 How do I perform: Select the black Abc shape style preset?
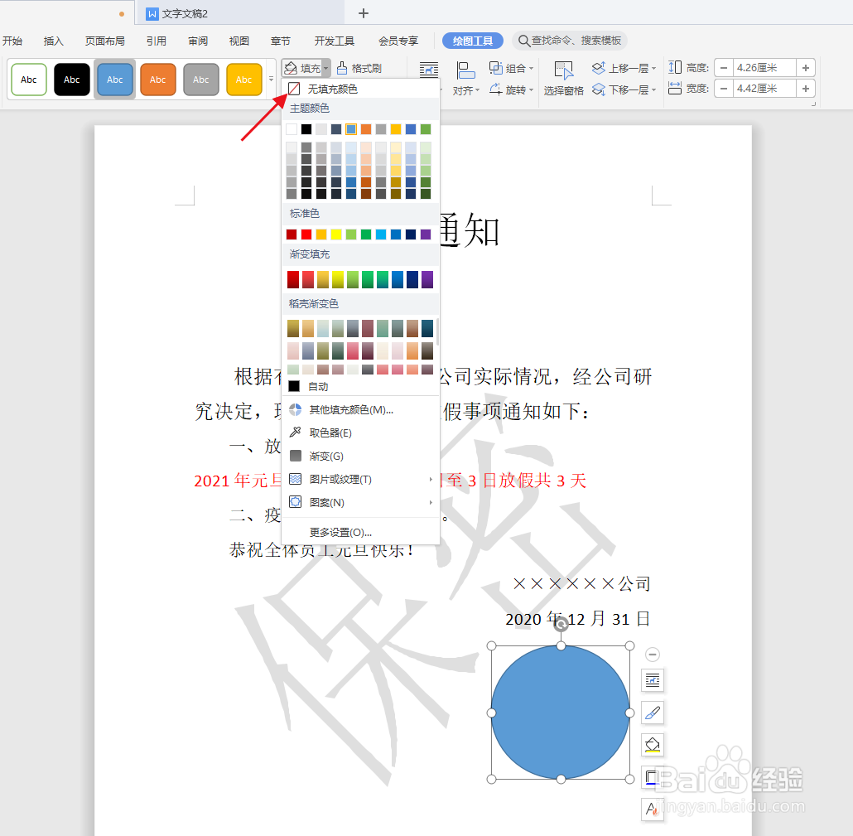pos(71,79)
